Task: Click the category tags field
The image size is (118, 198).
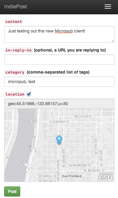Action: [59, 82]
